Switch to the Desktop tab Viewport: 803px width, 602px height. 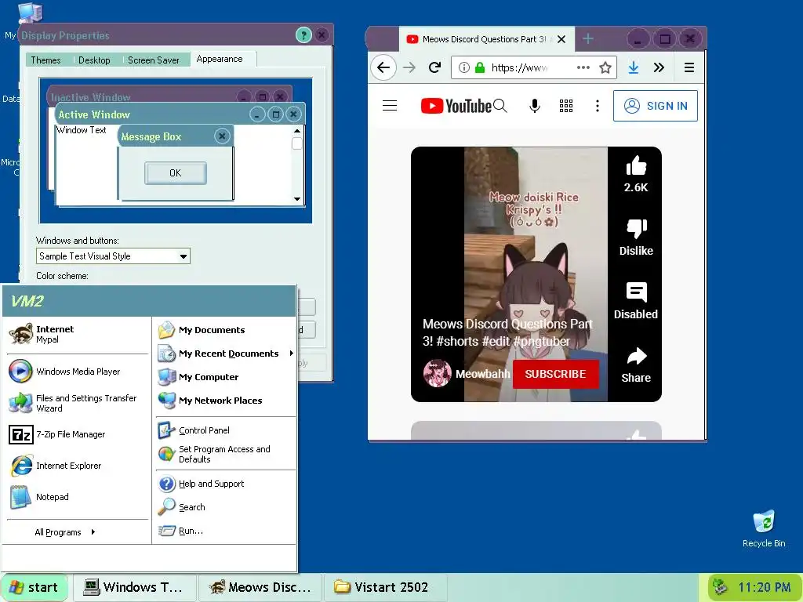tap(94, 60)
